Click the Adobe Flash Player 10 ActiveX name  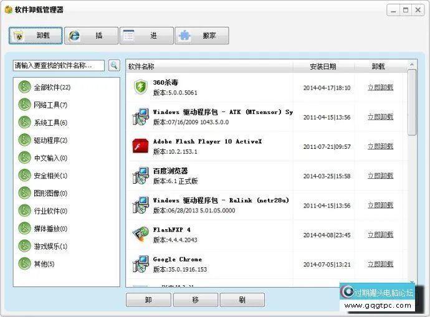(x=208, y=141)
